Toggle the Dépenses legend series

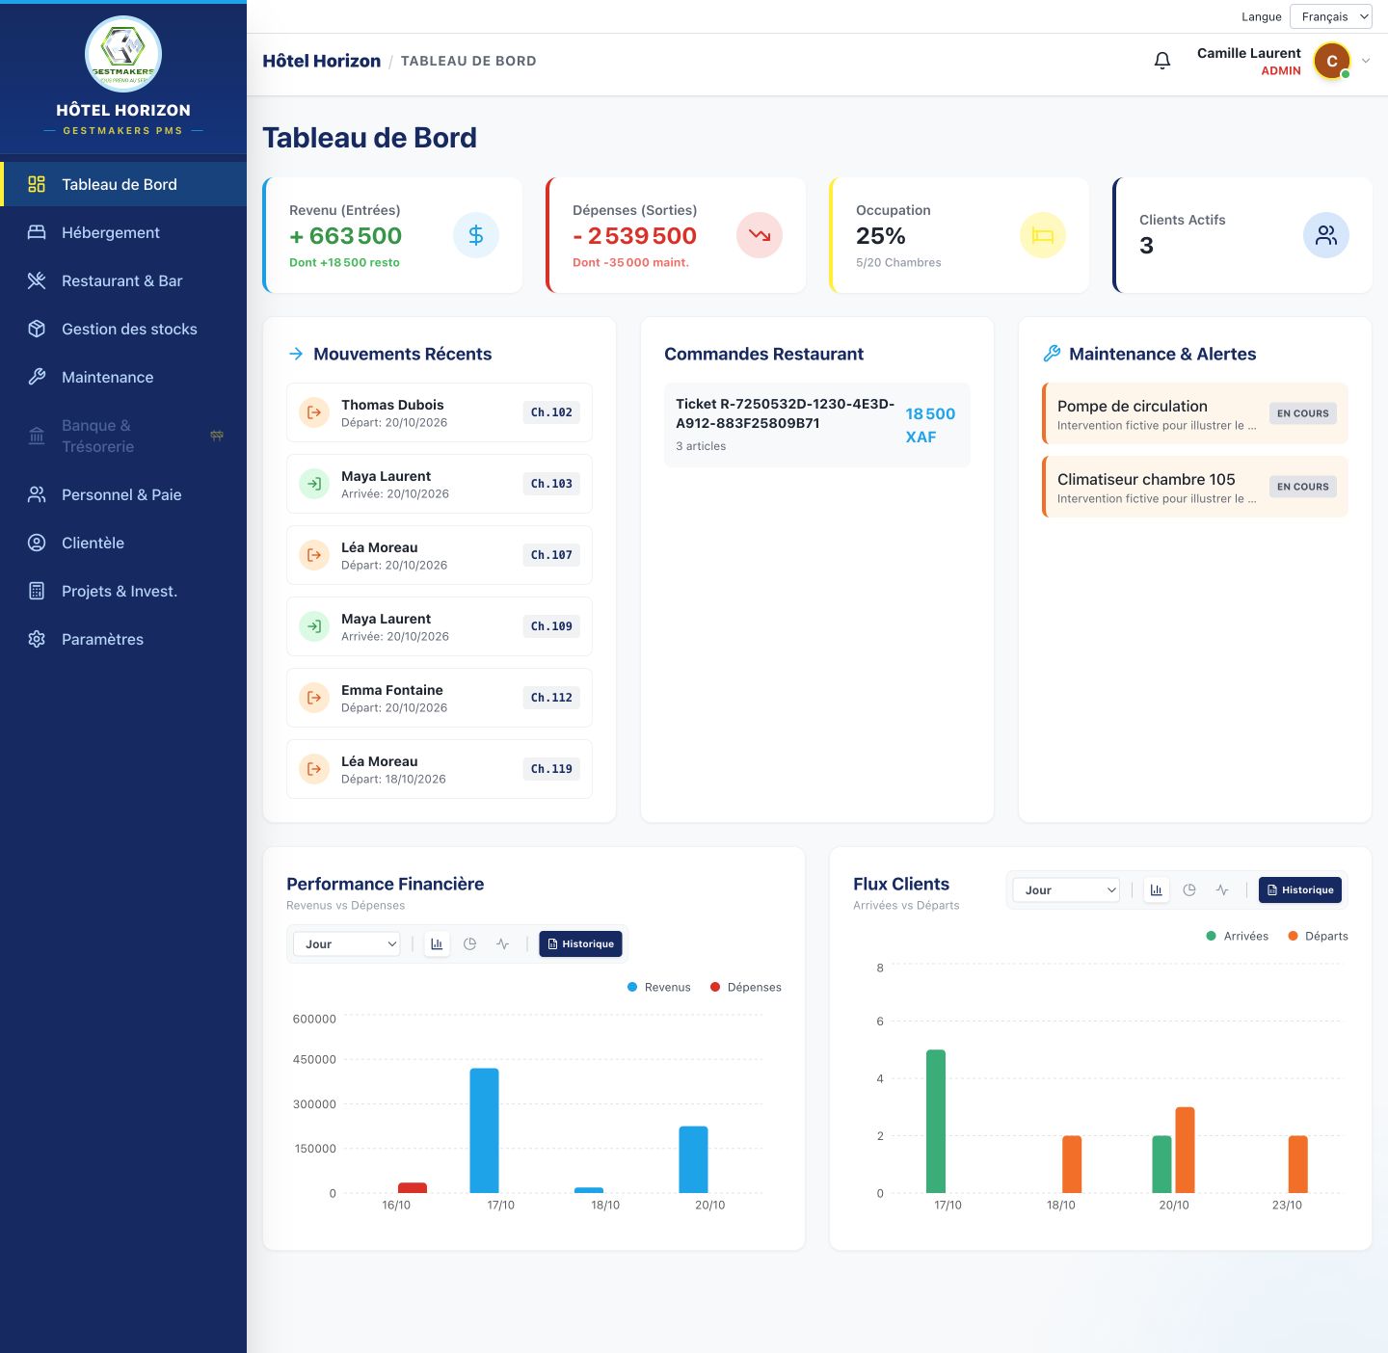746,987
